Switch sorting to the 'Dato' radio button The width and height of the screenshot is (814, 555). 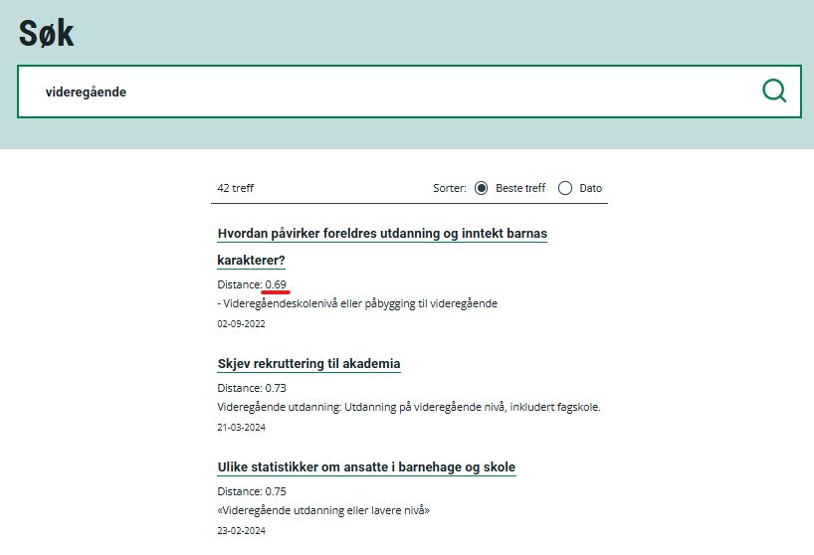[x=565, y=188]
